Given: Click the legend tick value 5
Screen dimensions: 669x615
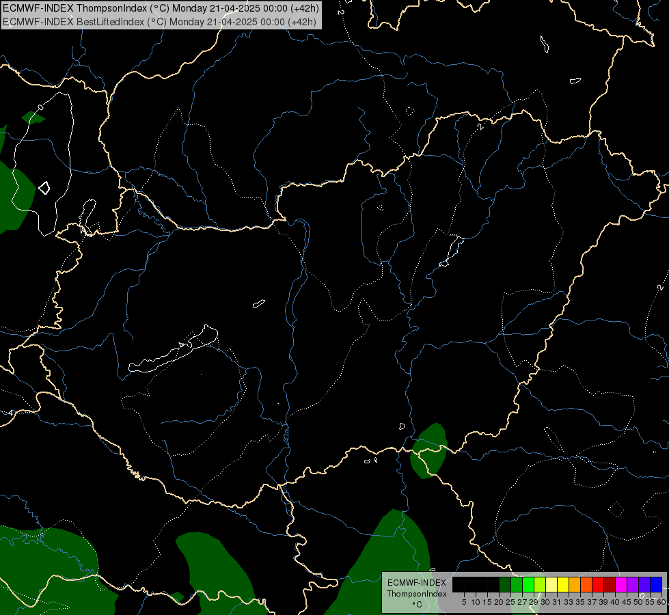Looking at the screenshot, I should pyautogui.click(x=464, y=602).
